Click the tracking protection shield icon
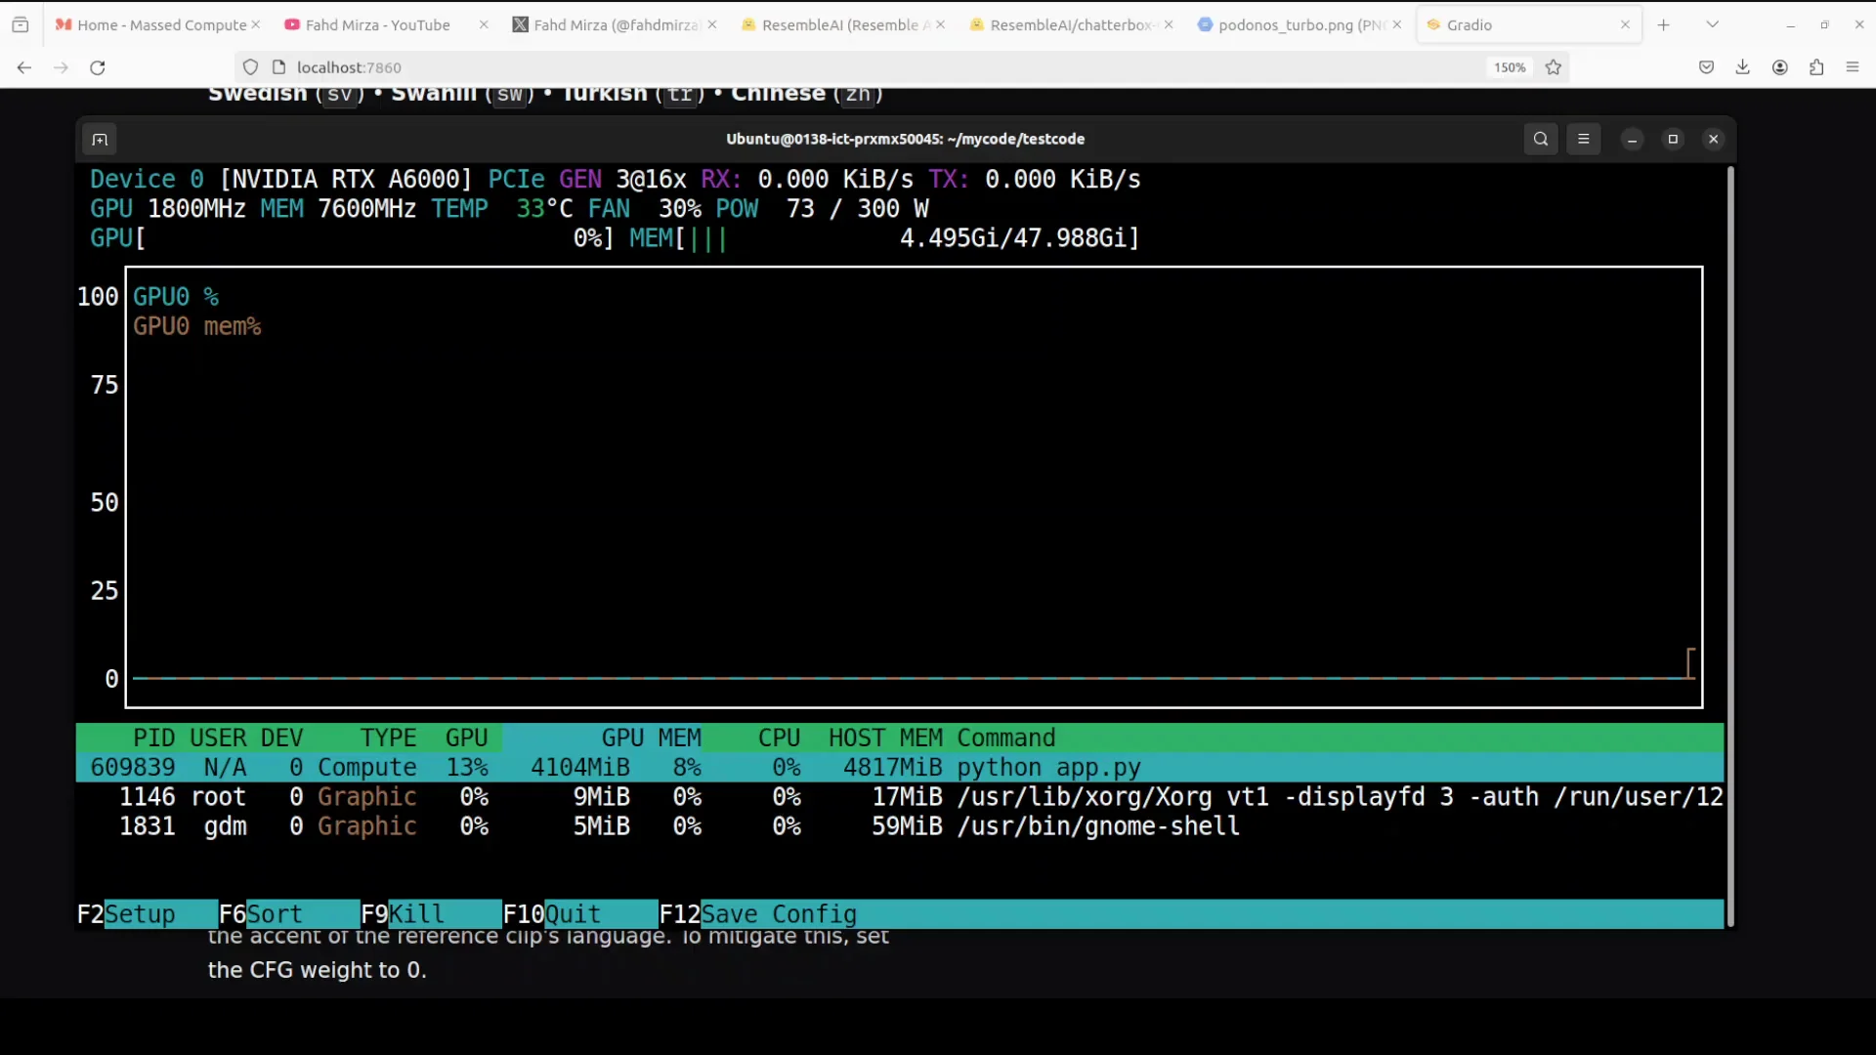 [250, 66]
